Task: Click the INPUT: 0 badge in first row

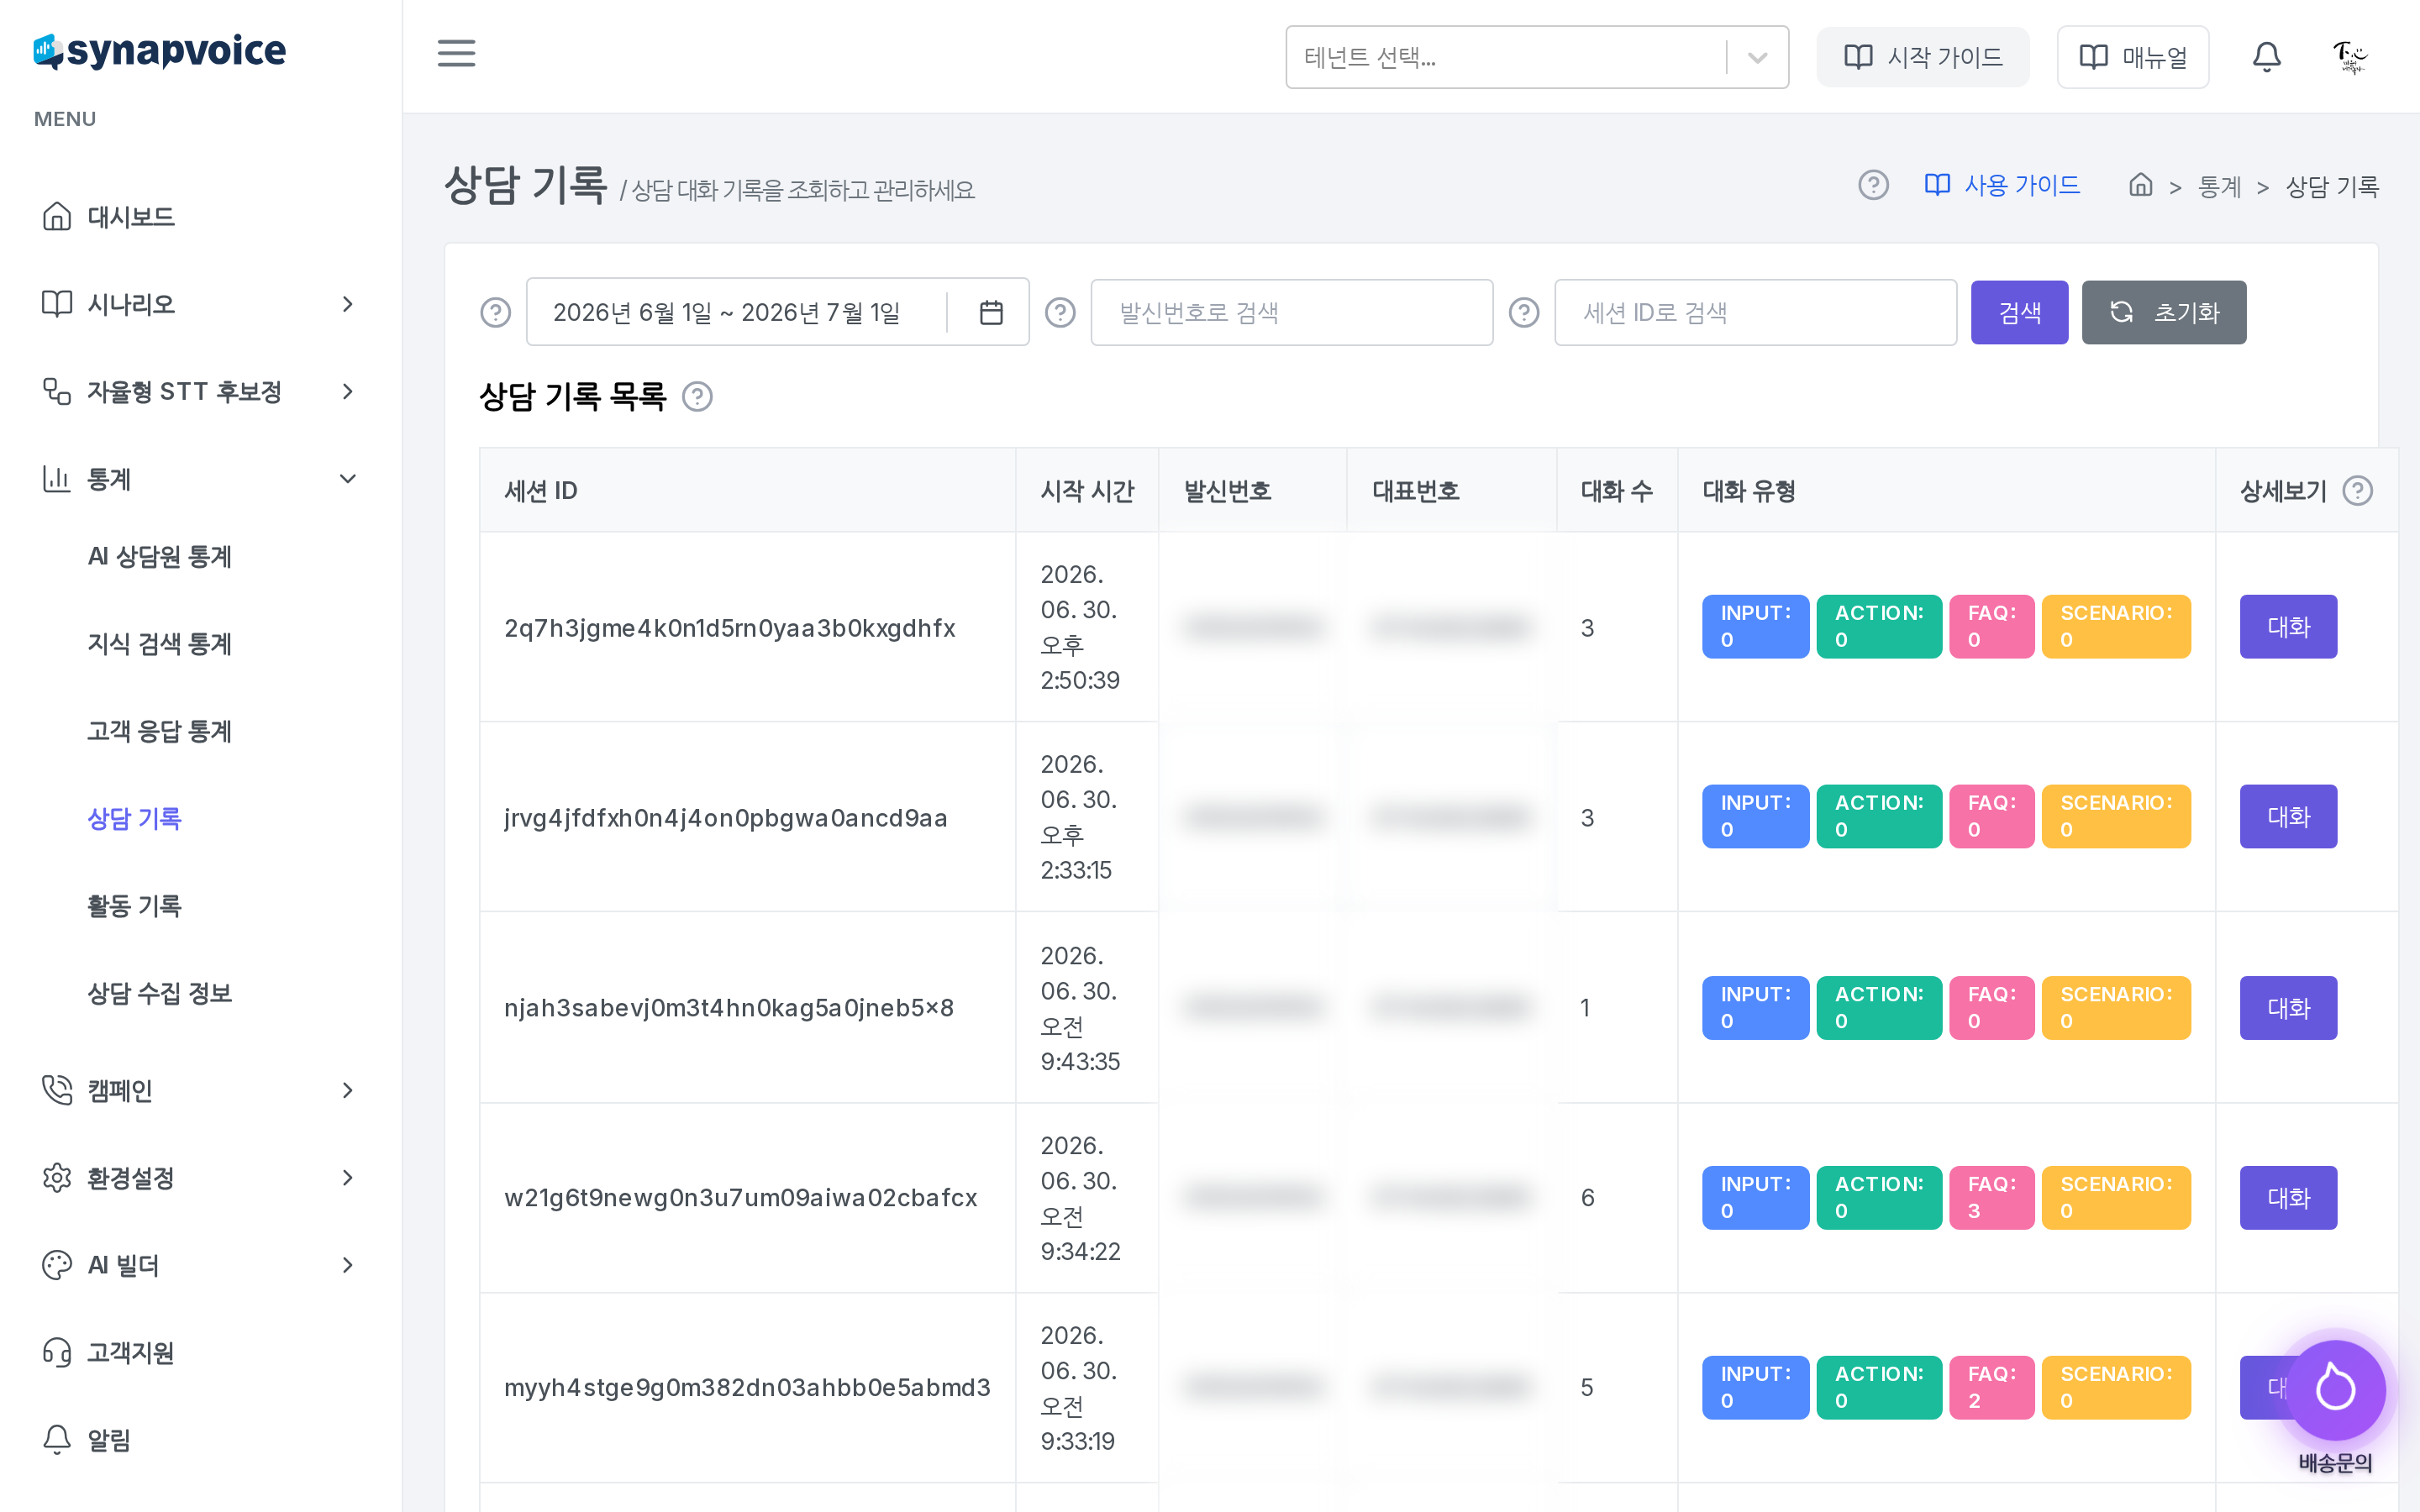Action: coord(1755,627)
